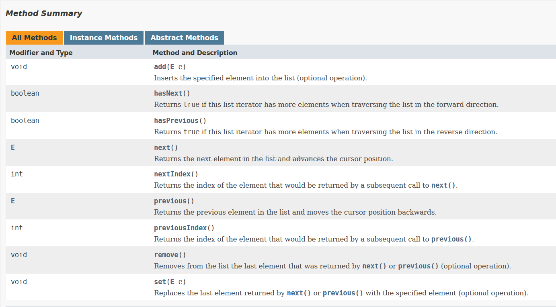This screenshot has height=307, width=556.
Task: Switch to the All Methods tab
Action: coord(34,38)
